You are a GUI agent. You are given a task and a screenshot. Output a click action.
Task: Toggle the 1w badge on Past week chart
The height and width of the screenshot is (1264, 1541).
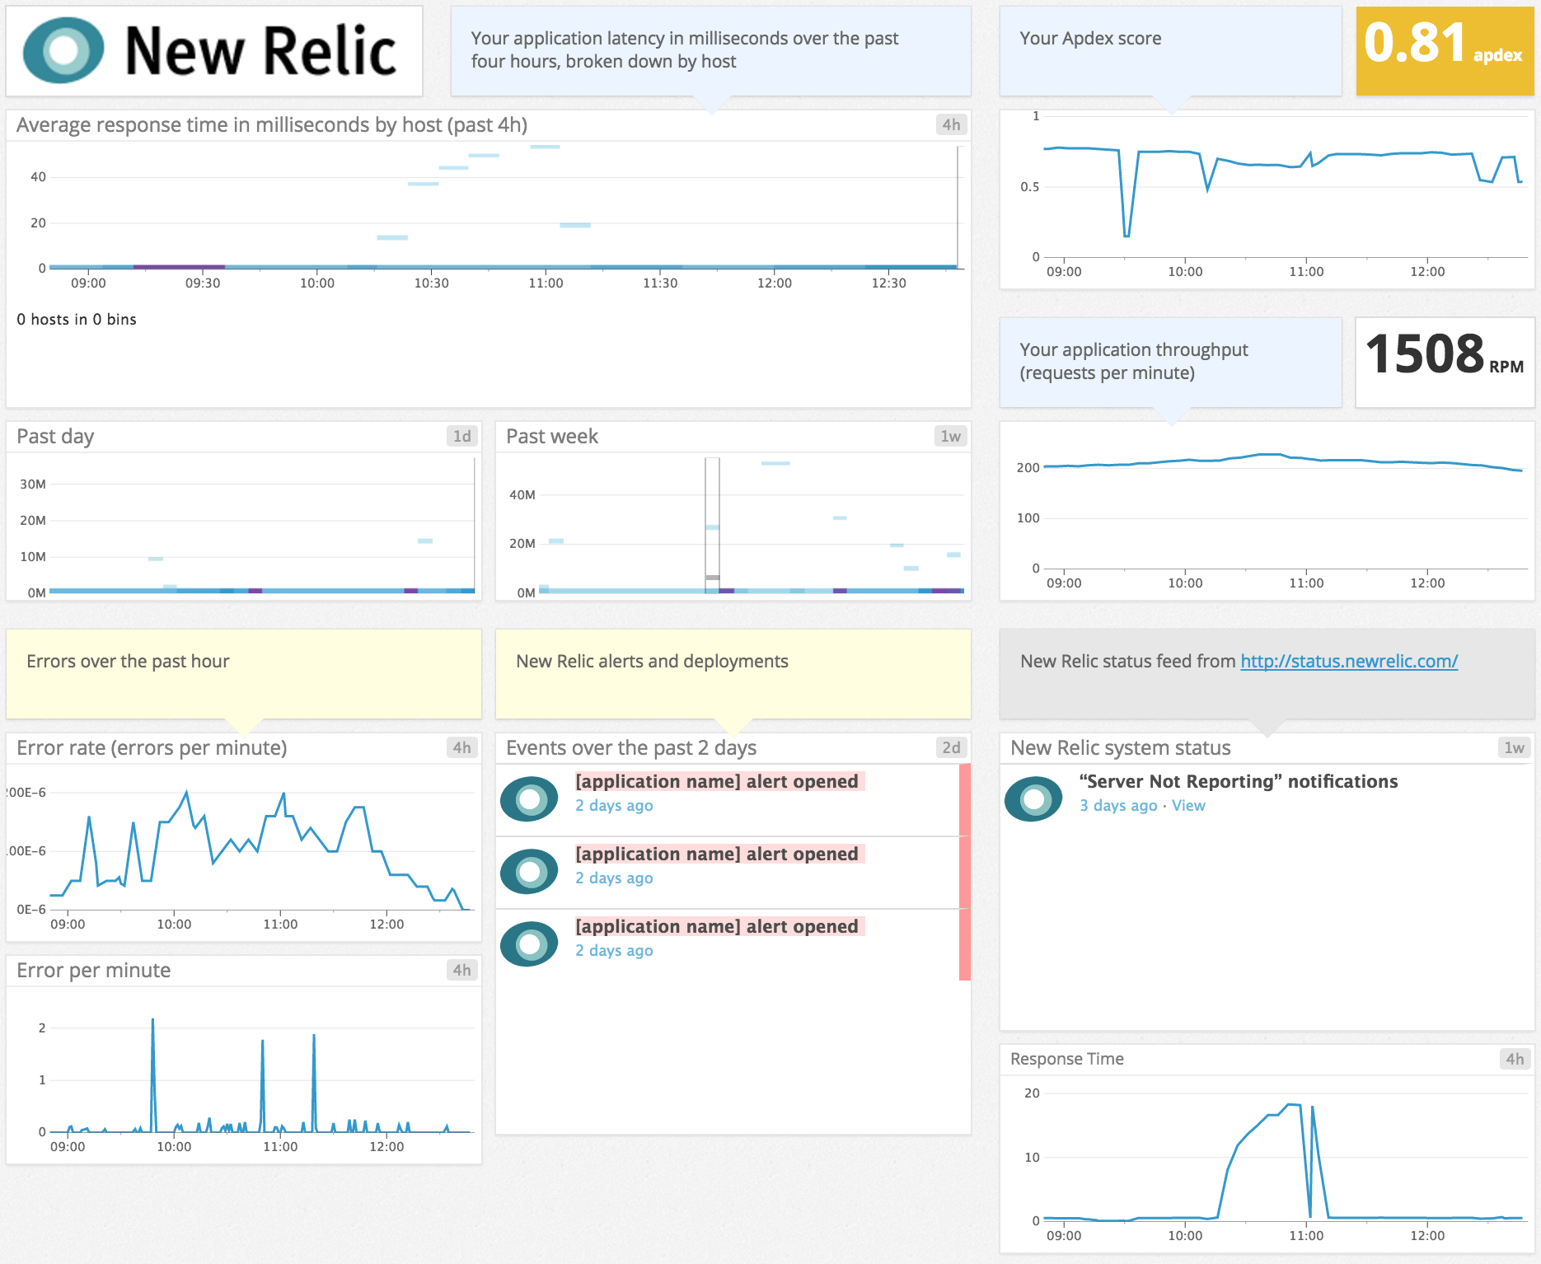951,436
